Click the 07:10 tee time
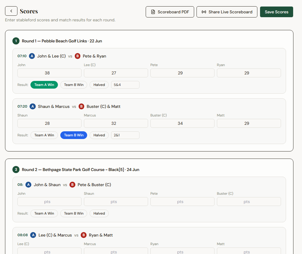Viewport: 302px width, 254px height. [22, 56]
